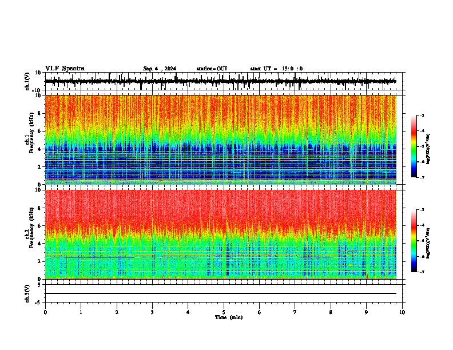Click the "station=OUI" header label
The width and height of the screenshot is (453, 350).
(212, 69)
